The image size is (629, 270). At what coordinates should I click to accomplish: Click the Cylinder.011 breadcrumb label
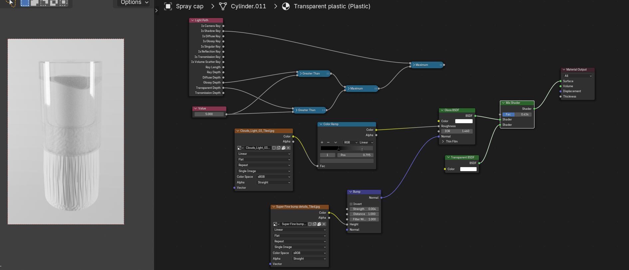[249, 6]
